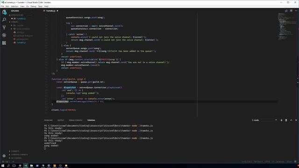Open the Help menu

pos(46,6)
